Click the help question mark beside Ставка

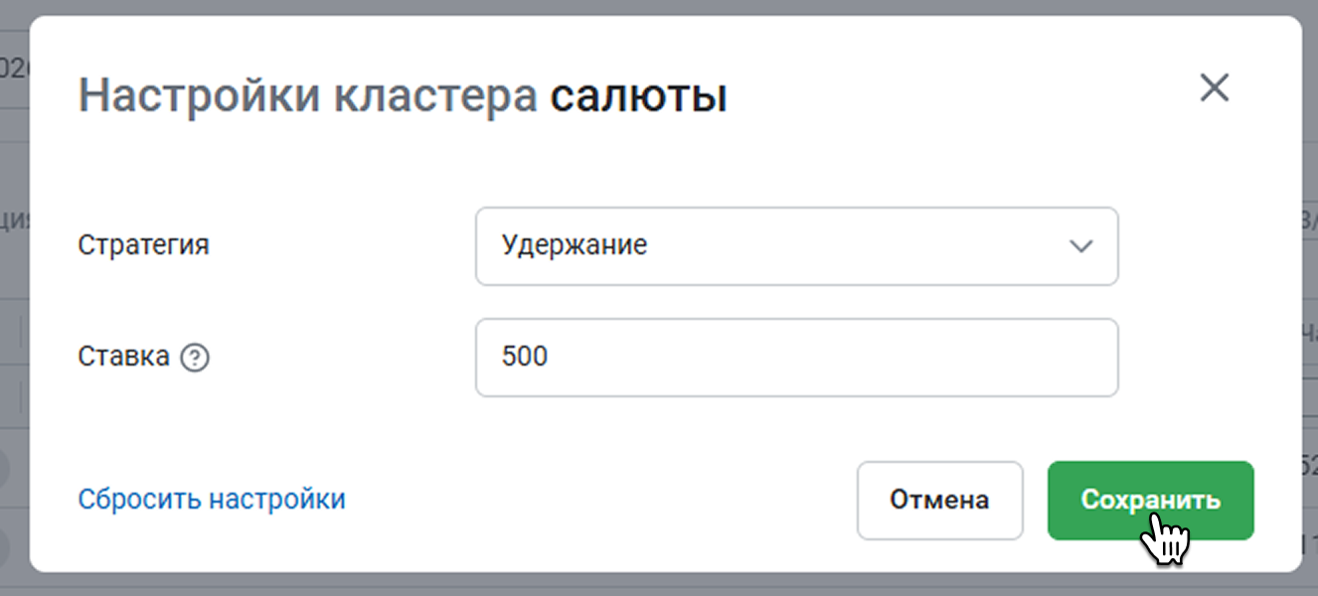point(195,358)
